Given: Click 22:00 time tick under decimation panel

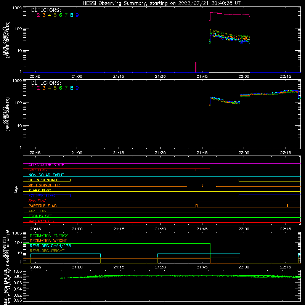Looking at the screenshot, I should 244,267.
